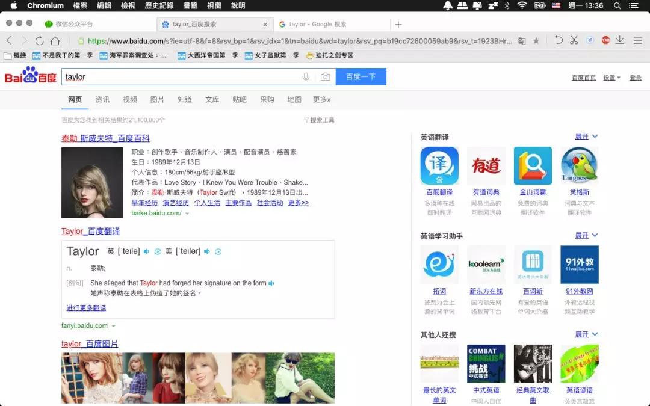Open the 書籤 menu
The width and height of the screenshot is (650, 406).
tap(190, 6)
